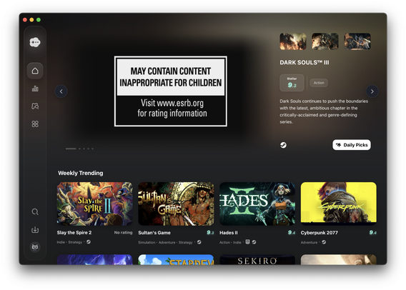406x290 pixels.
Task: Open search with the magnifier sidebar icon
Action: tap(35, 212)
